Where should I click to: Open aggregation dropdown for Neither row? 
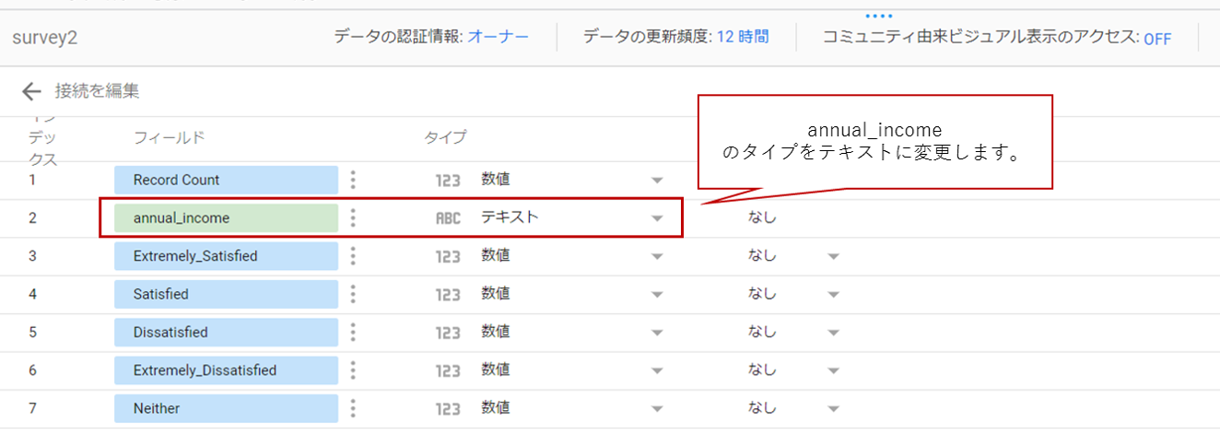pos(833,408)
